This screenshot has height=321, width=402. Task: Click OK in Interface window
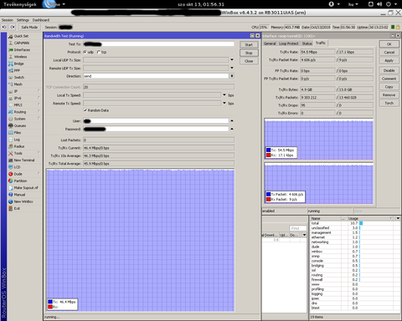[389, 44]
